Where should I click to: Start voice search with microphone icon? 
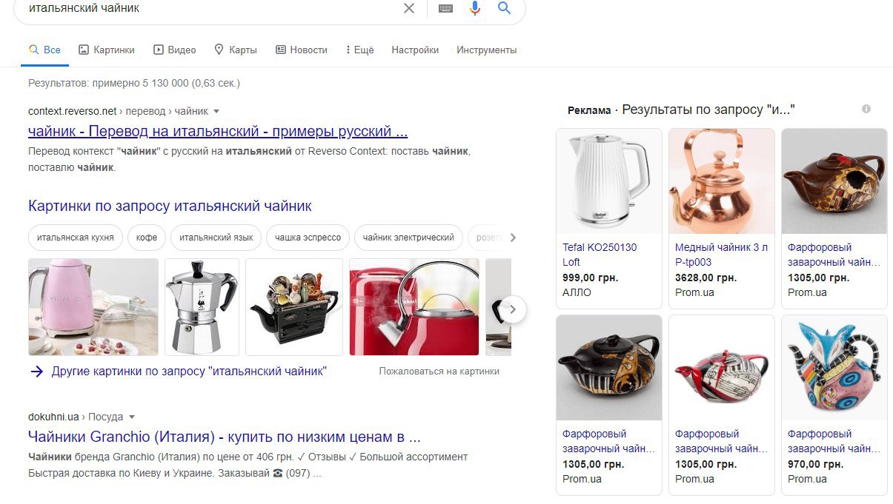pyautogui.click(x=475, y=8)
